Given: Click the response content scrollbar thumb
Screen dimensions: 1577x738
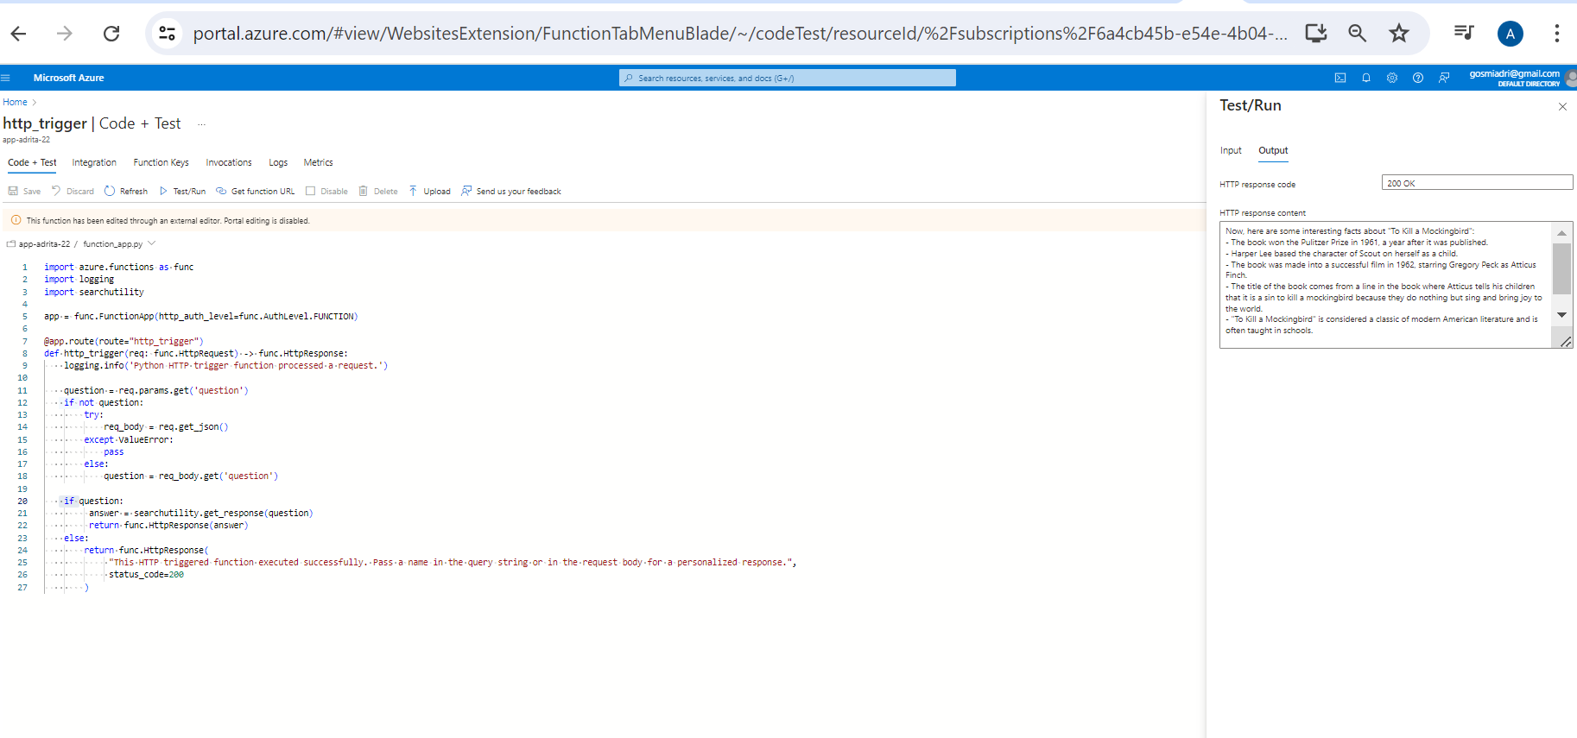Looking at the screenshot, I should (1561, 268).
